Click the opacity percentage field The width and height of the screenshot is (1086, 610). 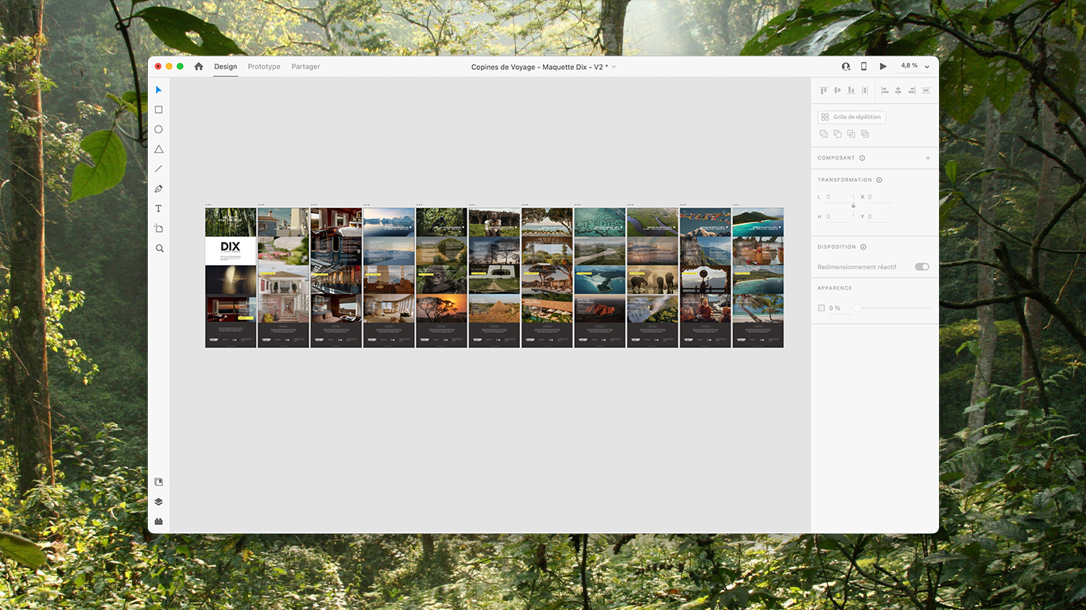coord(840,308)
